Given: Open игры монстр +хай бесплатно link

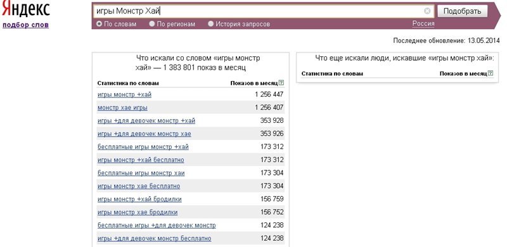Looking at the screenshot, I should coord(141,160).
